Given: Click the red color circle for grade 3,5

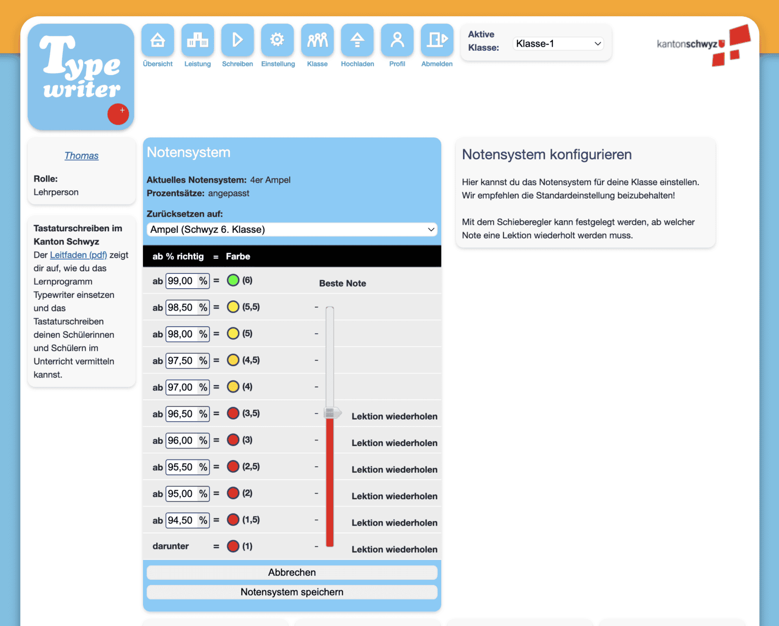Looking at the screenshot, I should 233,413.
